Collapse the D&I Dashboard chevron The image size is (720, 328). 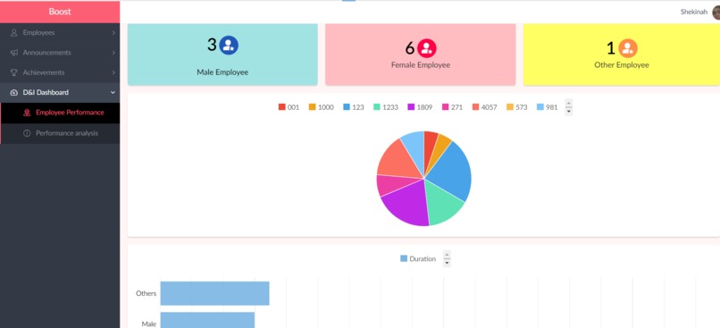pyautogui.click(x=113, y=92)
